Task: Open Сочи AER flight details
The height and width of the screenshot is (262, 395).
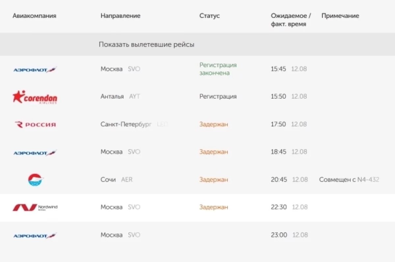Action: tap(116, 180)
